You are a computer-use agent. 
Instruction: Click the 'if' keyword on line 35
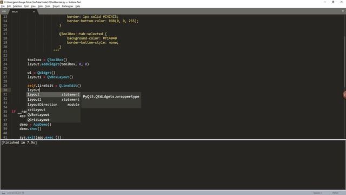click(x=14, y=112)
